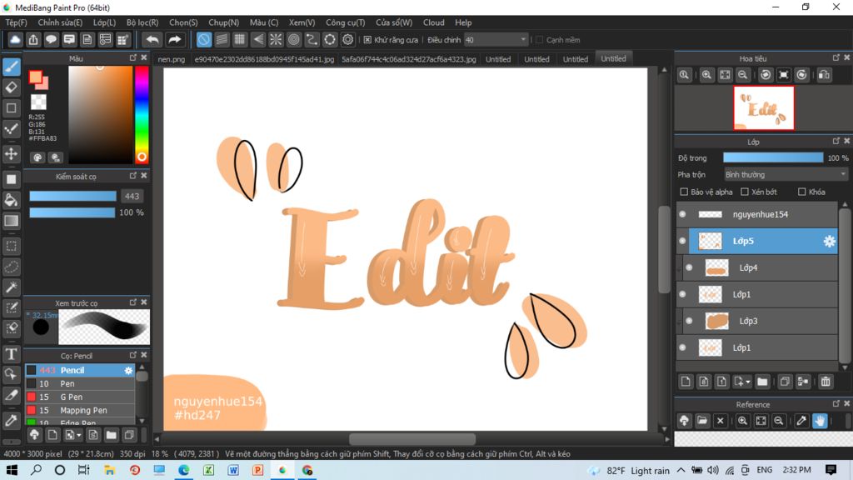
Task: Enable the grid snap guide
Action: 239,40
